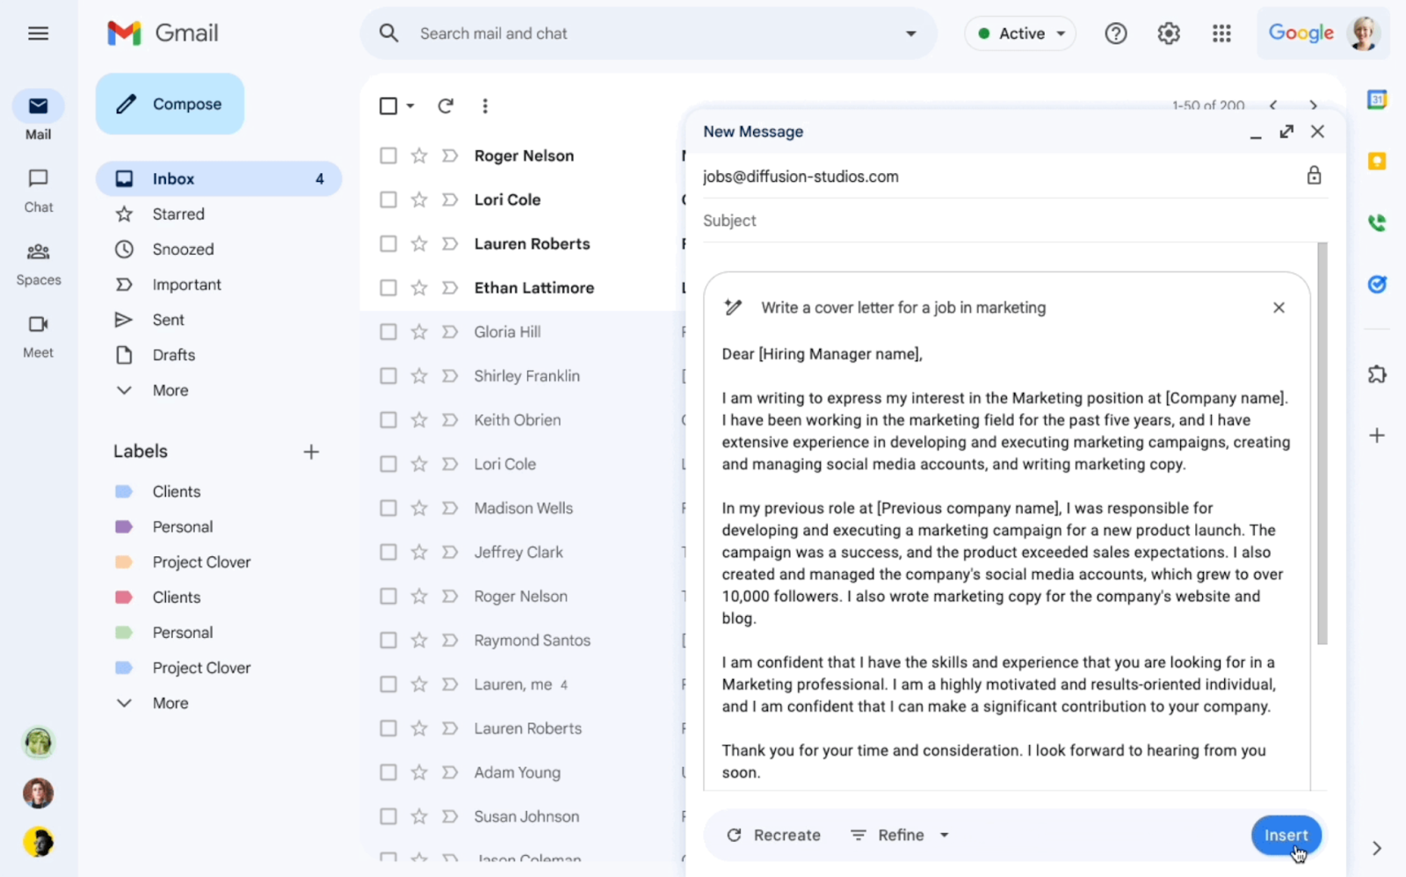Go to the Drafts folder
This screenshot has width=1406, height=877.
[x=174, y=355]
